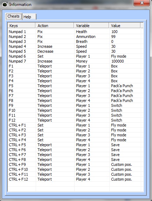Click the app icon in title bar
This screenshot has width=152, height=201.
click(x=5, y=5)
